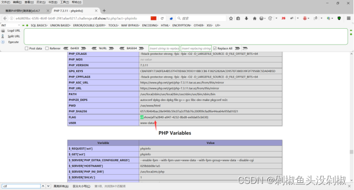
Task: Focus the browser address bar URL
Action: (76, 18)
